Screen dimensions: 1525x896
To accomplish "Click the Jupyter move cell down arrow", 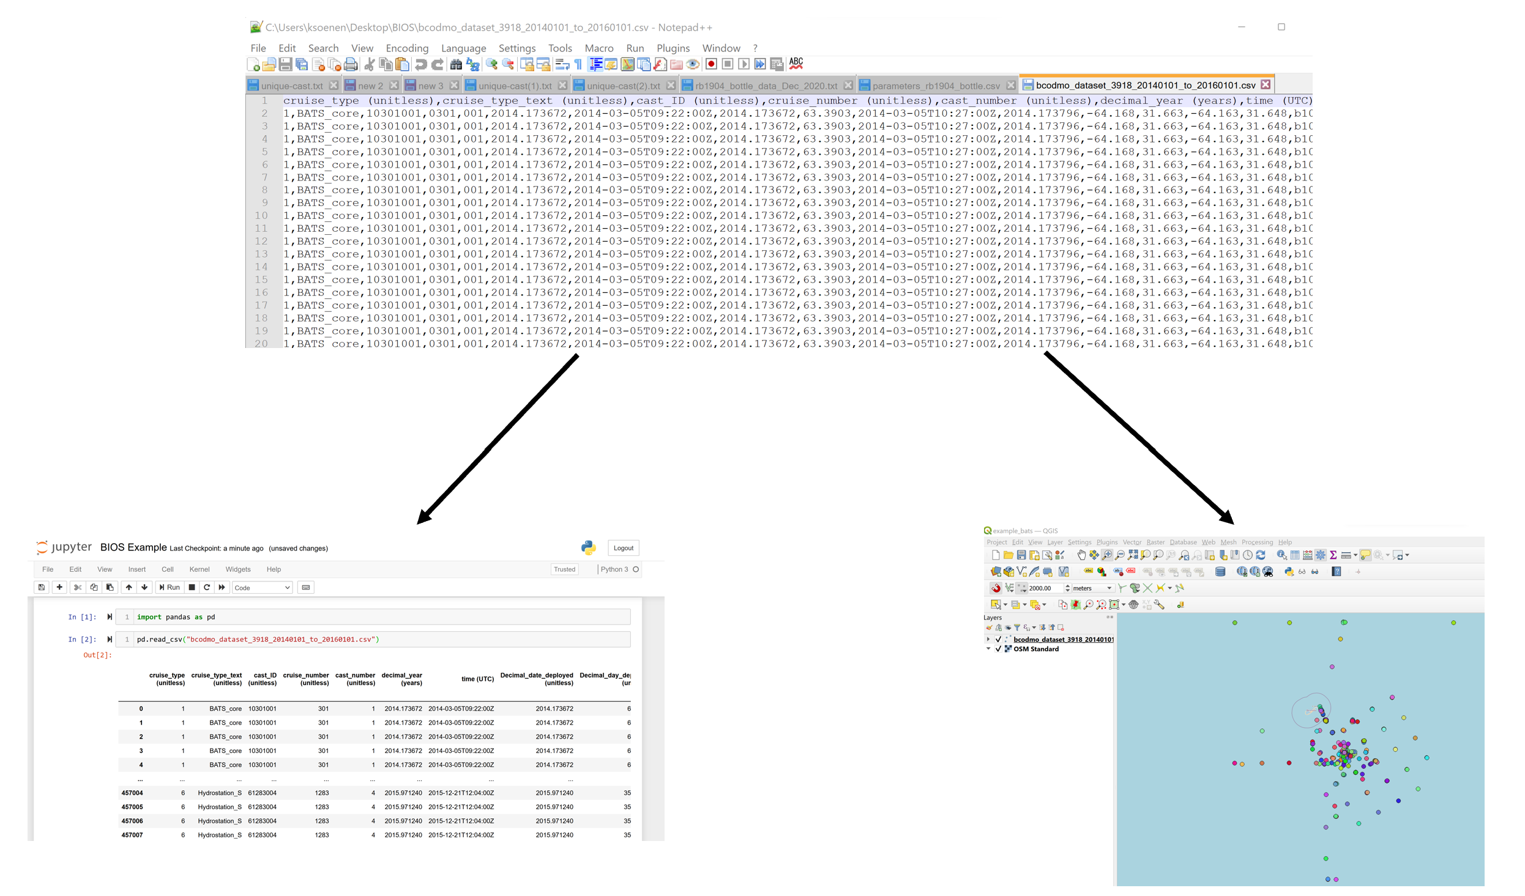I will 144,587.
